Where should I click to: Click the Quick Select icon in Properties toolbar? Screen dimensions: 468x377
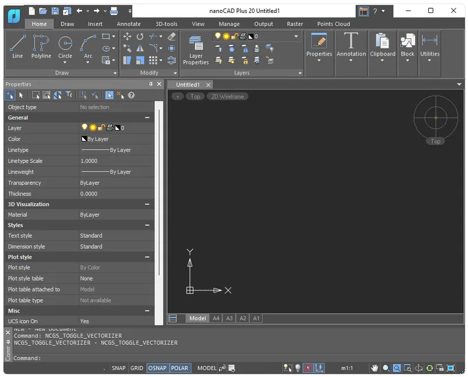pos(69,95)
